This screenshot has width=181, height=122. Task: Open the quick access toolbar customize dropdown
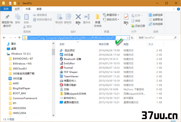(x=18, y=3)
